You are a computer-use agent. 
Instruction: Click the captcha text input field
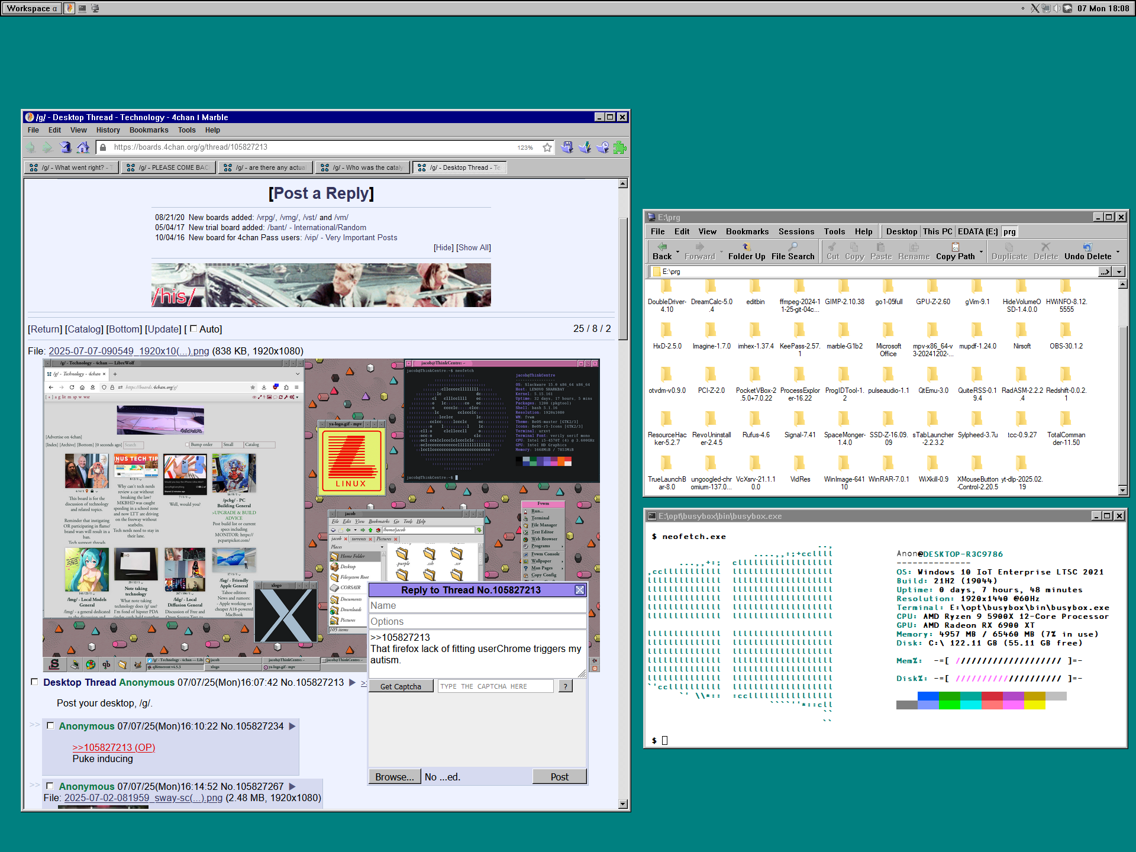click(496, 686)
